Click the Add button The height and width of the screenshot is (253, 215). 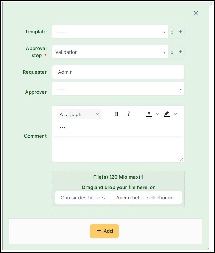(x=104, y=231)
